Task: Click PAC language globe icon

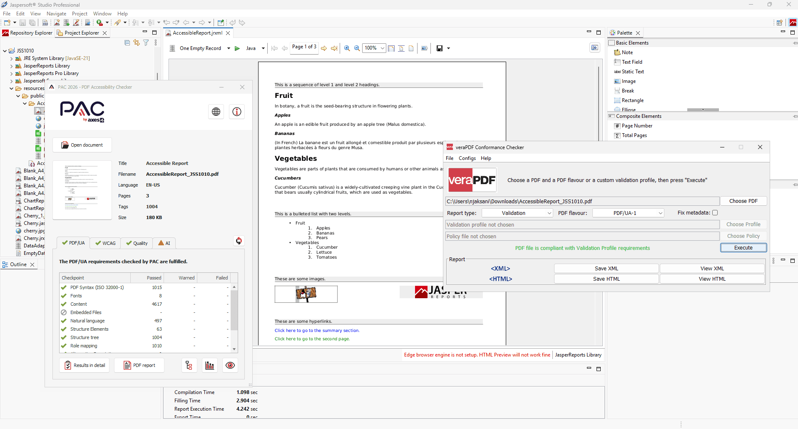Action: point(216,112)
